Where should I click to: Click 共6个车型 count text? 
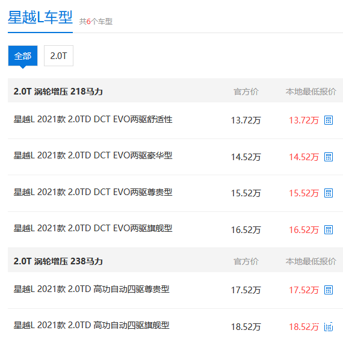click(96, 22)
